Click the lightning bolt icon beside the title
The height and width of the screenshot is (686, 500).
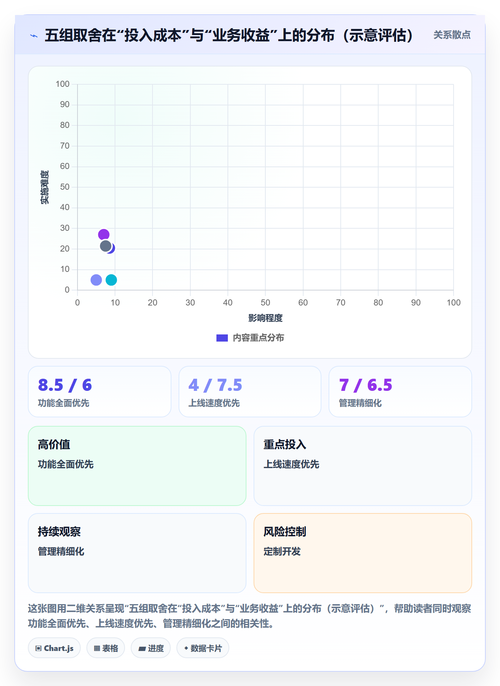(34, 36)
